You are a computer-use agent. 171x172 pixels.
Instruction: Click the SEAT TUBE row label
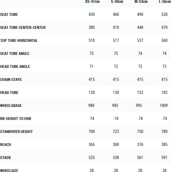point(9,15)
